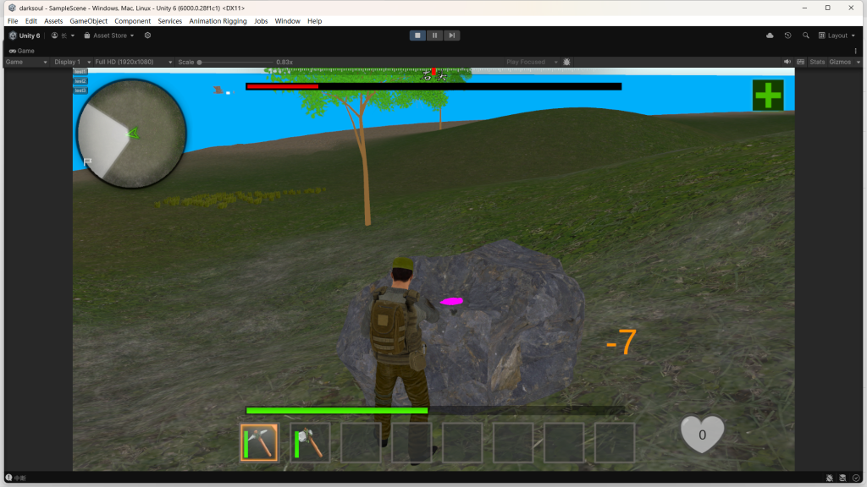
Task: Pause the running game
Action: [434, 36]
